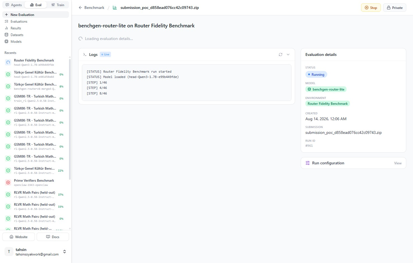Screen dimensions: 413x263
Task: Click the T user avatar
Action: (9, 252)
